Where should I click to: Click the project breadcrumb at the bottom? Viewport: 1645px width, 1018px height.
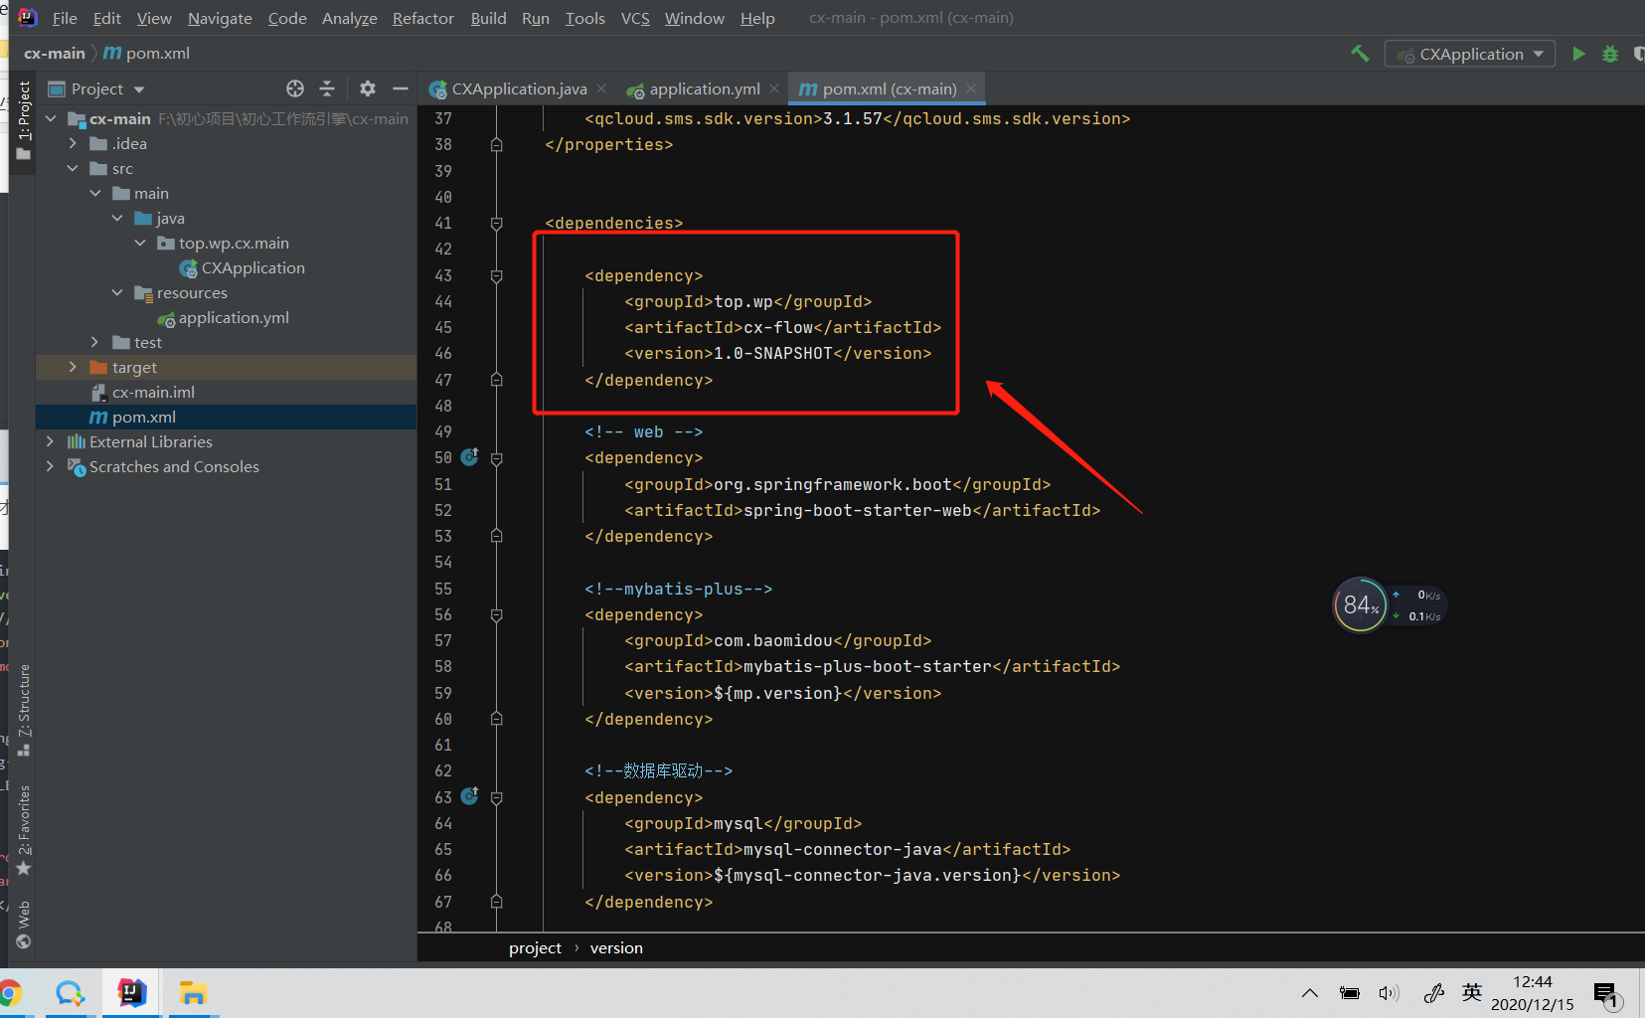[x=535, y=948]
